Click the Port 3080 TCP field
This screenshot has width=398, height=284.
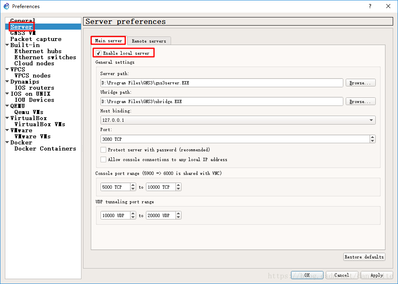click(235, 139)
